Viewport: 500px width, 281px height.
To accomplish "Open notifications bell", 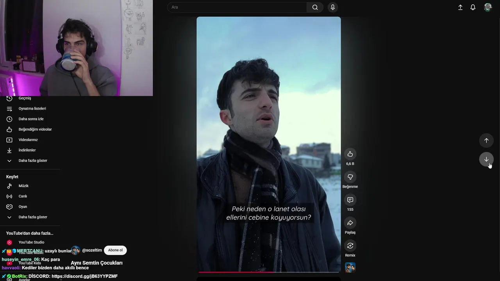I will (473, 7).
